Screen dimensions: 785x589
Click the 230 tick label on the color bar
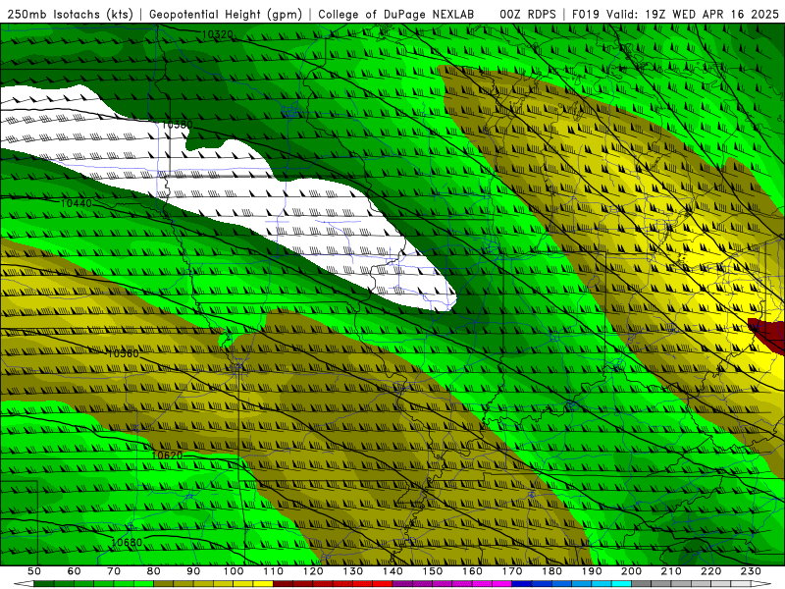click(x=751, y=571)
